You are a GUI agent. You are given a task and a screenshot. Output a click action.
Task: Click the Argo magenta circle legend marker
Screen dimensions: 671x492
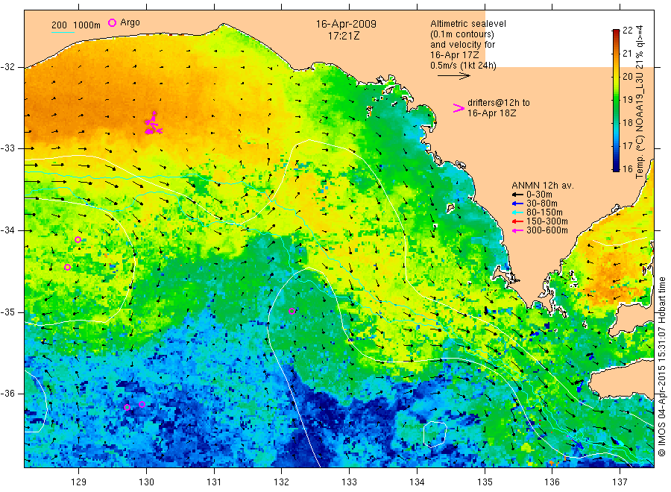click(x=112, y=22)
